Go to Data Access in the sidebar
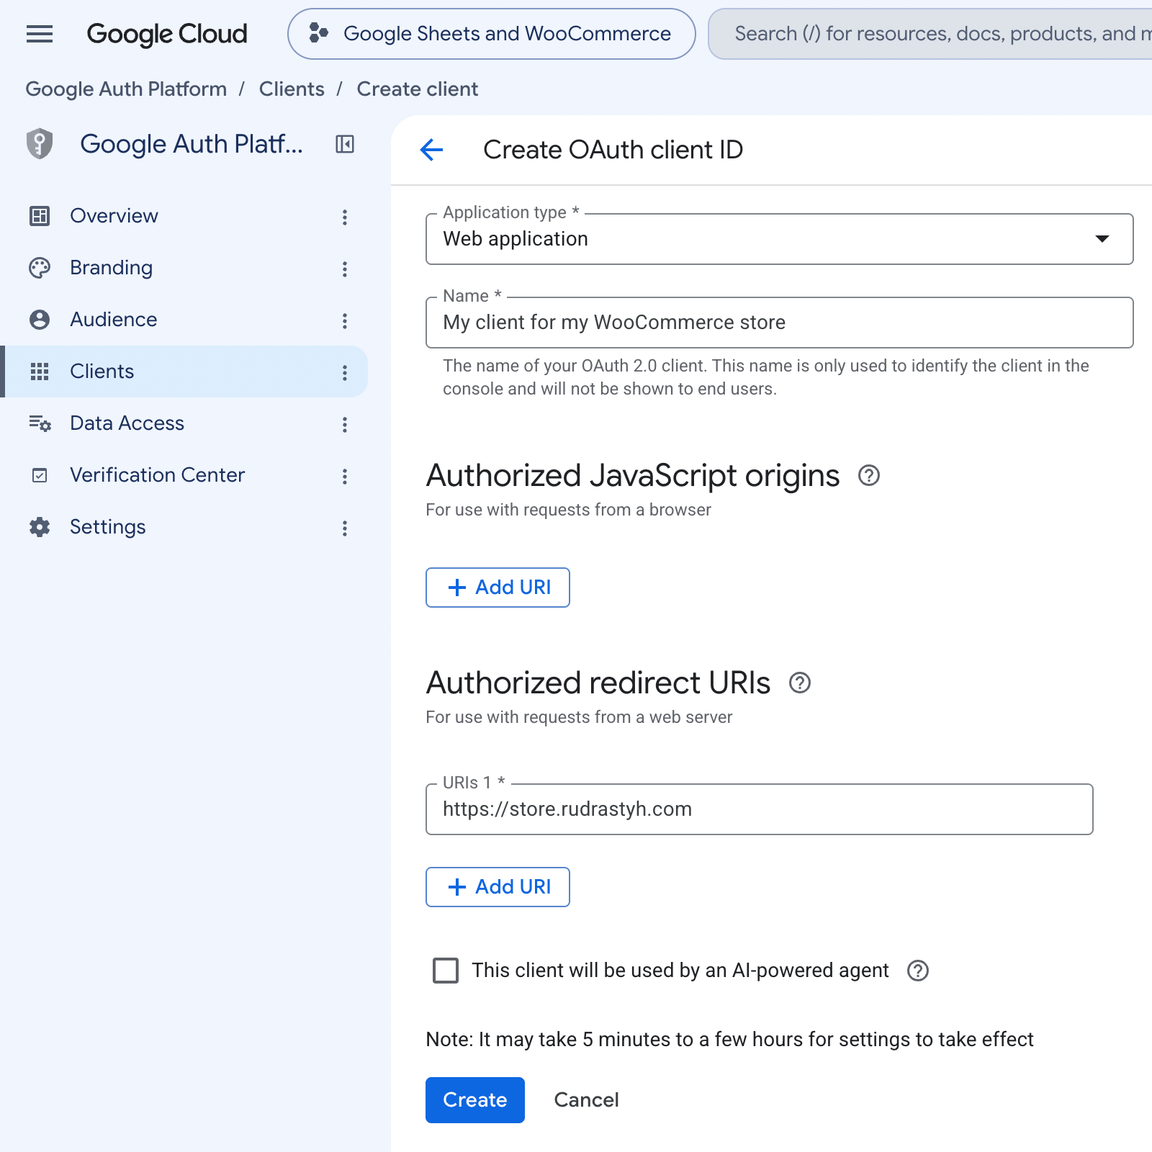 tap(127, 423)
